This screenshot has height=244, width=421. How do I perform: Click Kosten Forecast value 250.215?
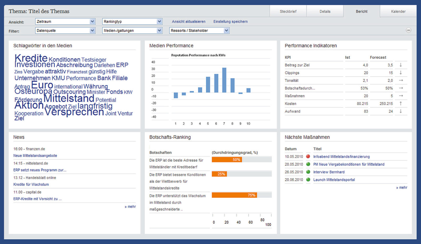386,104
